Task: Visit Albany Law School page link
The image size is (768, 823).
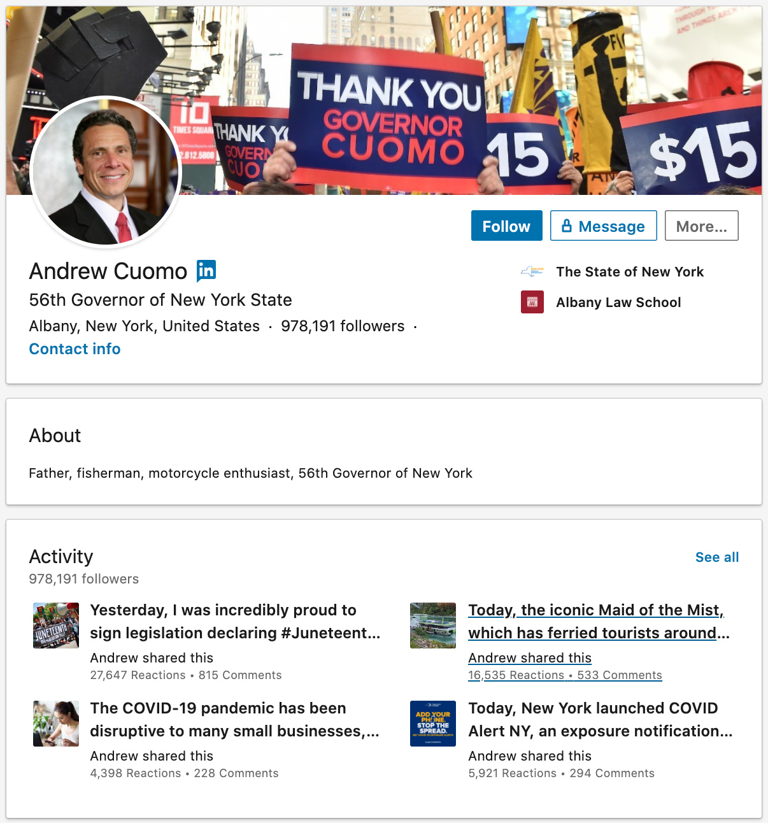Action: pyautogui.click(x=618, y=303)
